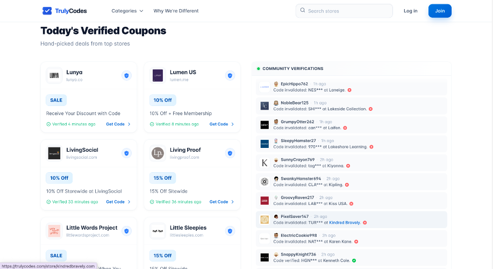Click the livingproof.com domain text

click(184, 157)
